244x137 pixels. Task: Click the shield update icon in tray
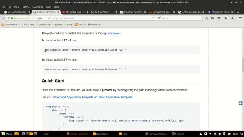[224, 134]
